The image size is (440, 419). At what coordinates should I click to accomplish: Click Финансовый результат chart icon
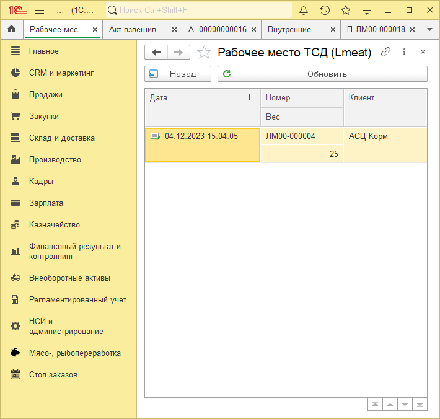(x=15, y=251)
